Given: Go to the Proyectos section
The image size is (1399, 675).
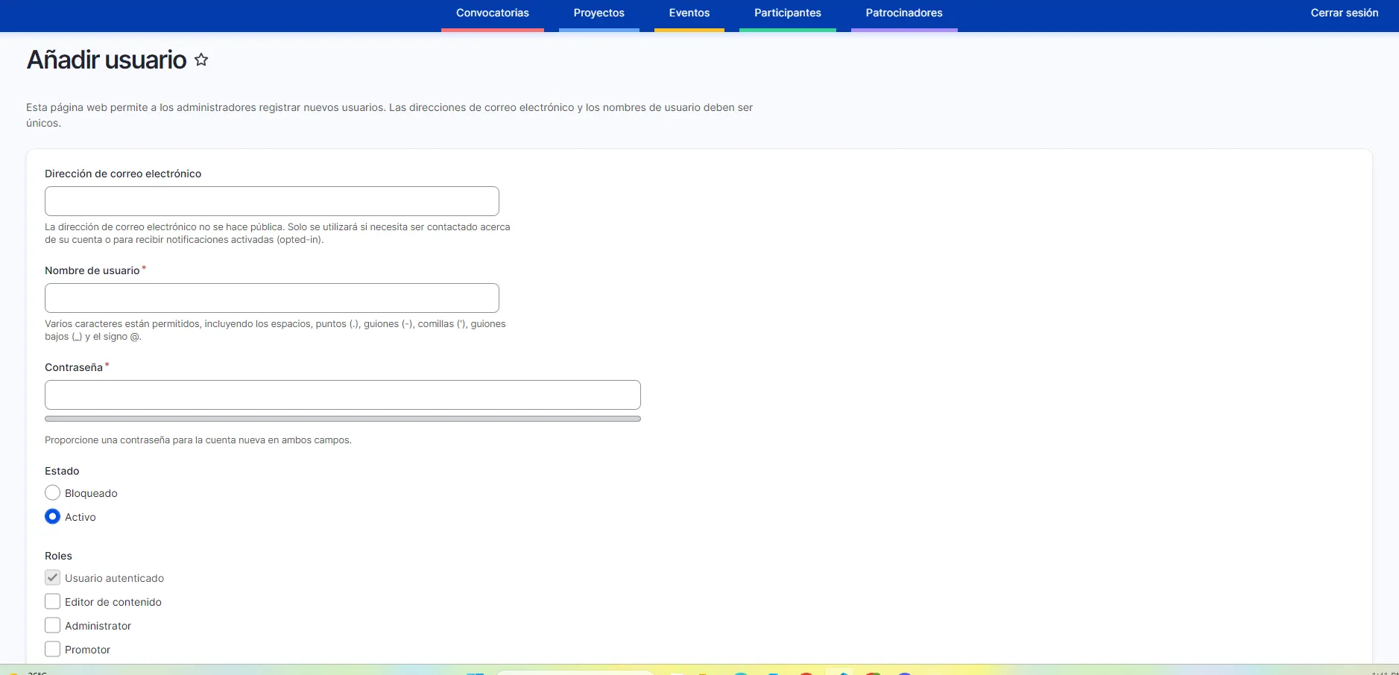Looking at the screenshot, I should coord(599,13).
